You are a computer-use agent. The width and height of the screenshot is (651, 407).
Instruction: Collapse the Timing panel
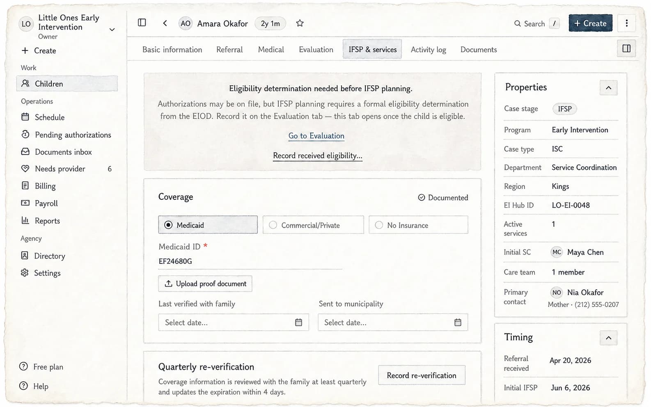pyautogui.click(x=608, y=338)
